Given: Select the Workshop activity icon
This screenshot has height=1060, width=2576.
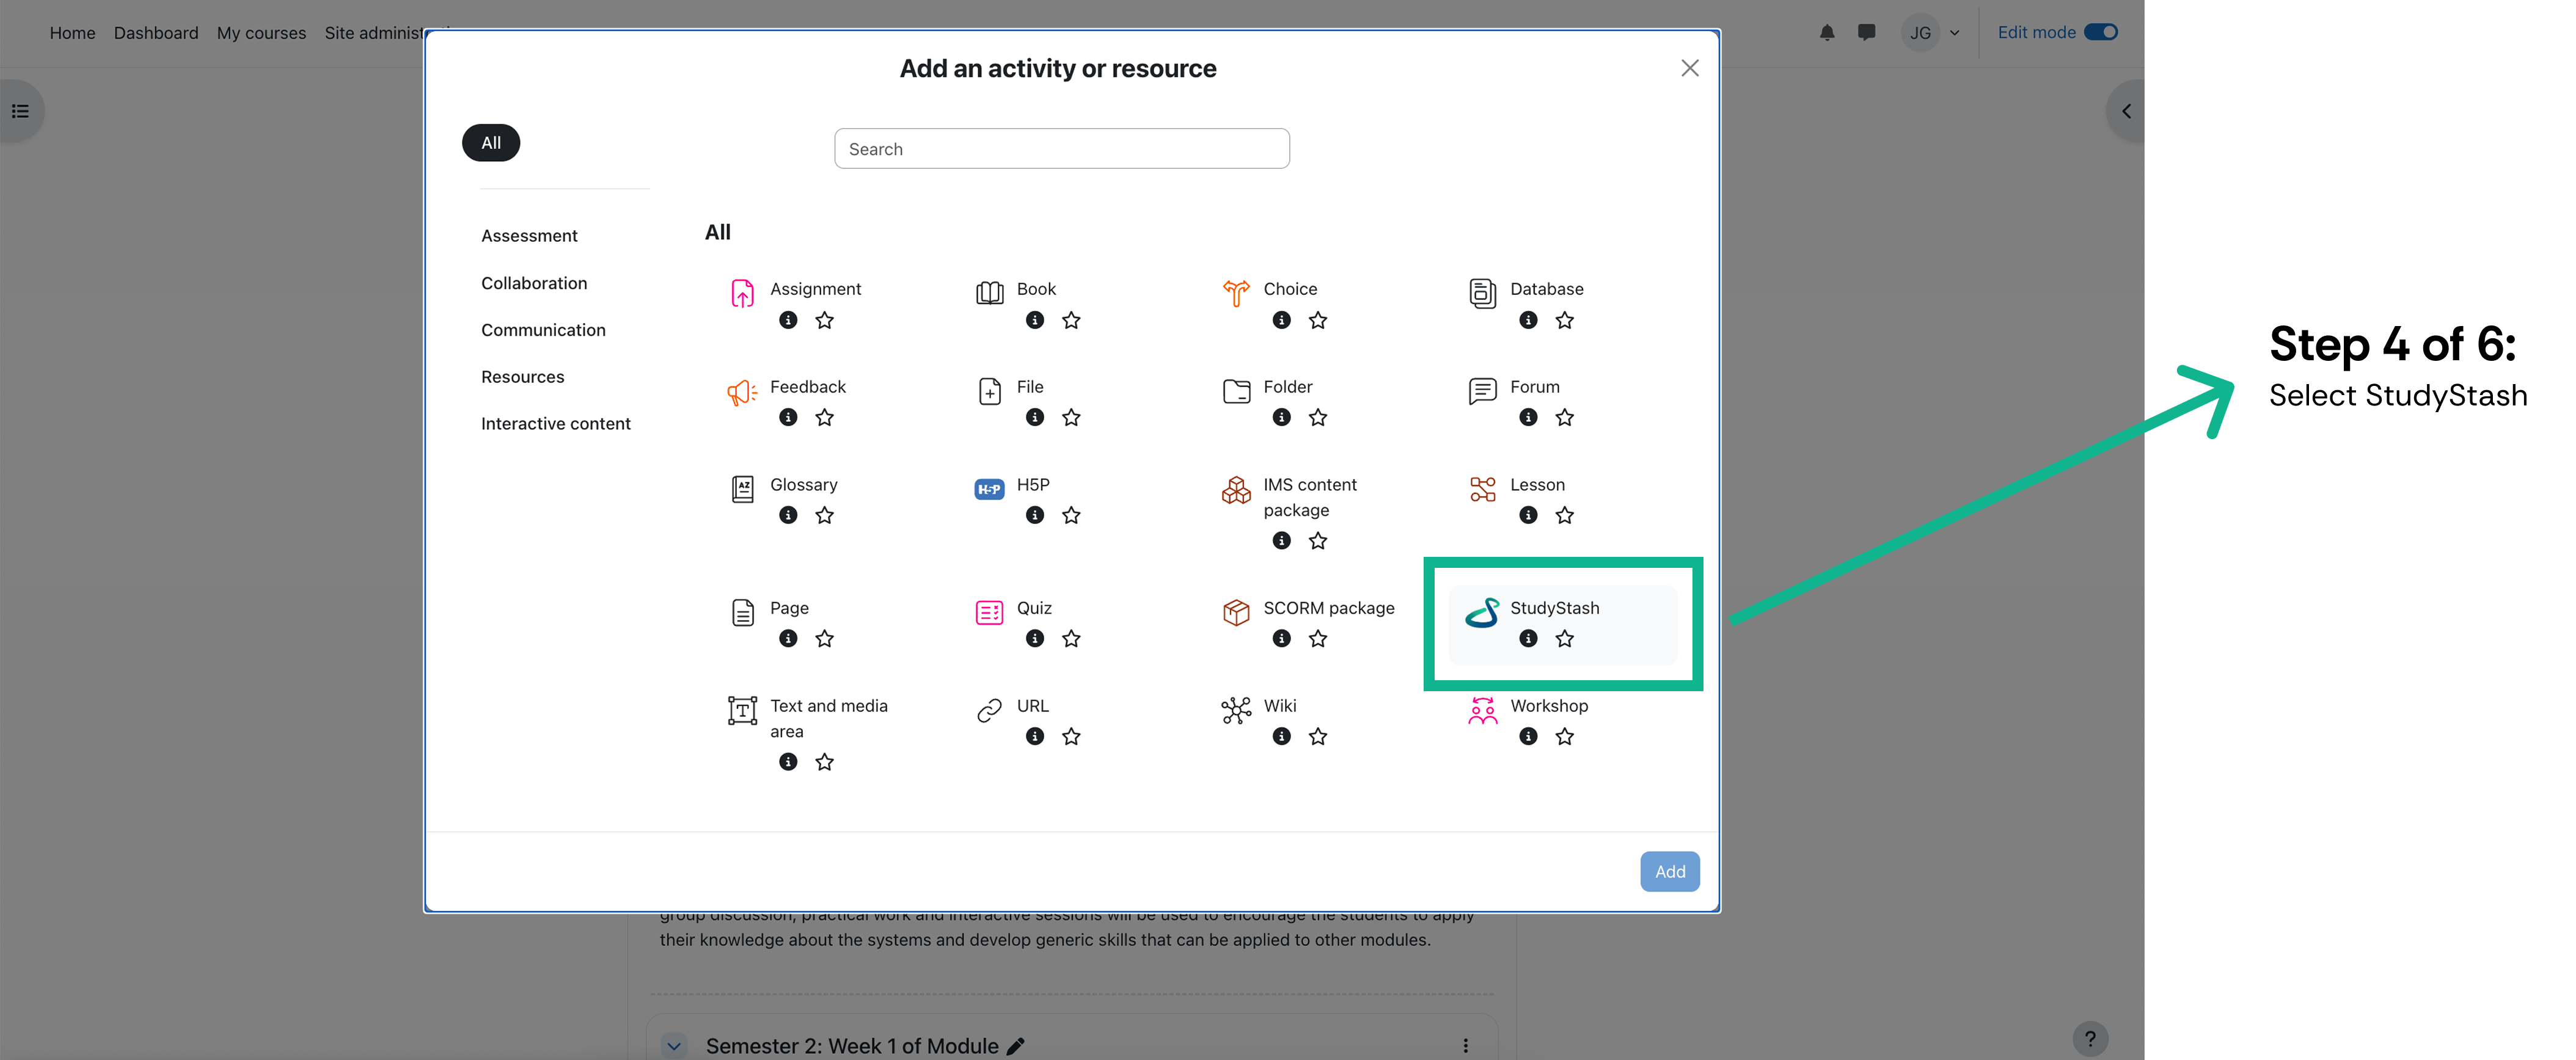Looking at the screenshot, I should pyautogui.click(x=1482, y=710).
